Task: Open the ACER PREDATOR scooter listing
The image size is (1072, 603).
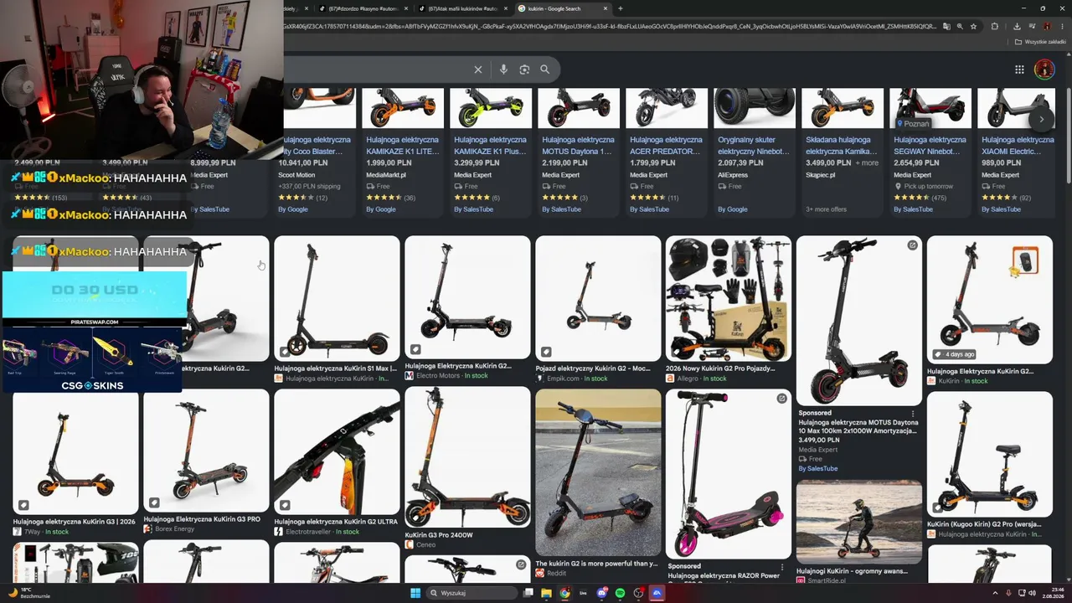Action: [x=667, y=151]
